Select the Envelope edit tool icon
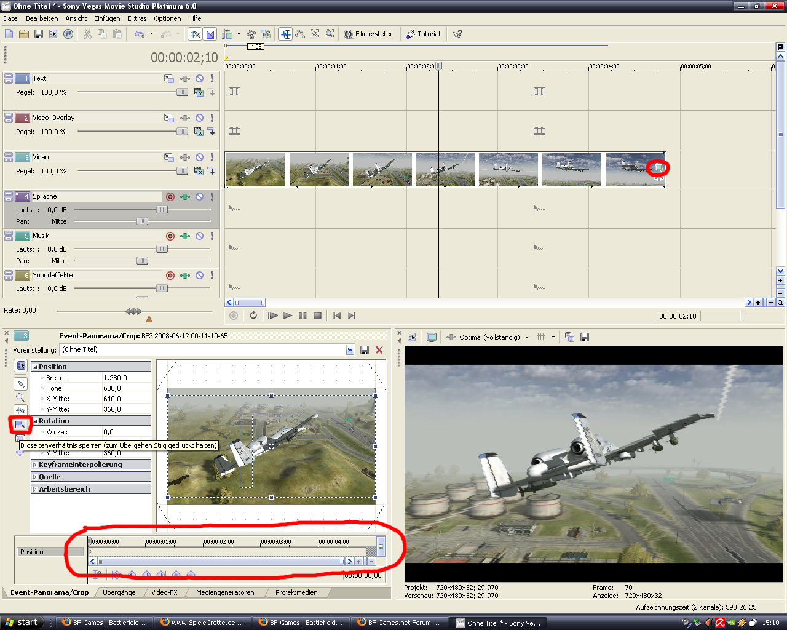The image size is (787, 630). 300,34
